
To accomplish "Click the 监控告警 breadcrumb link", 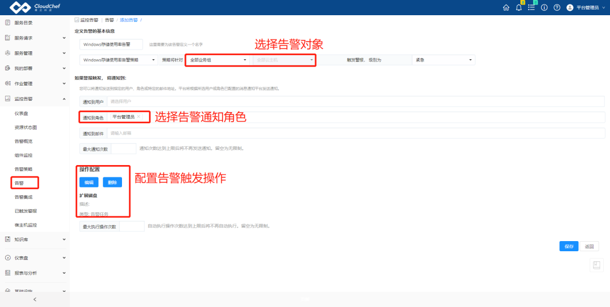I will point(89,19).
